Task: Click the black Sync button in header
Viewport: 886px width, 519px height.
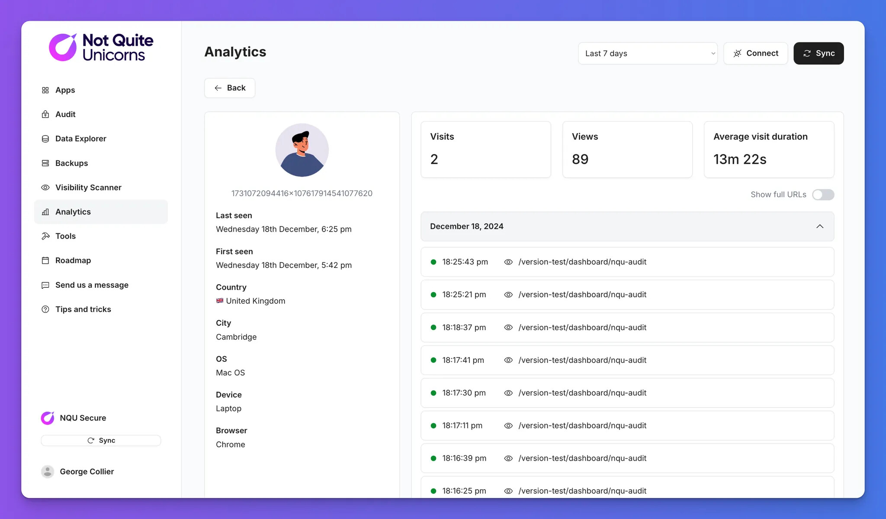Action: (x=819, y=53)
